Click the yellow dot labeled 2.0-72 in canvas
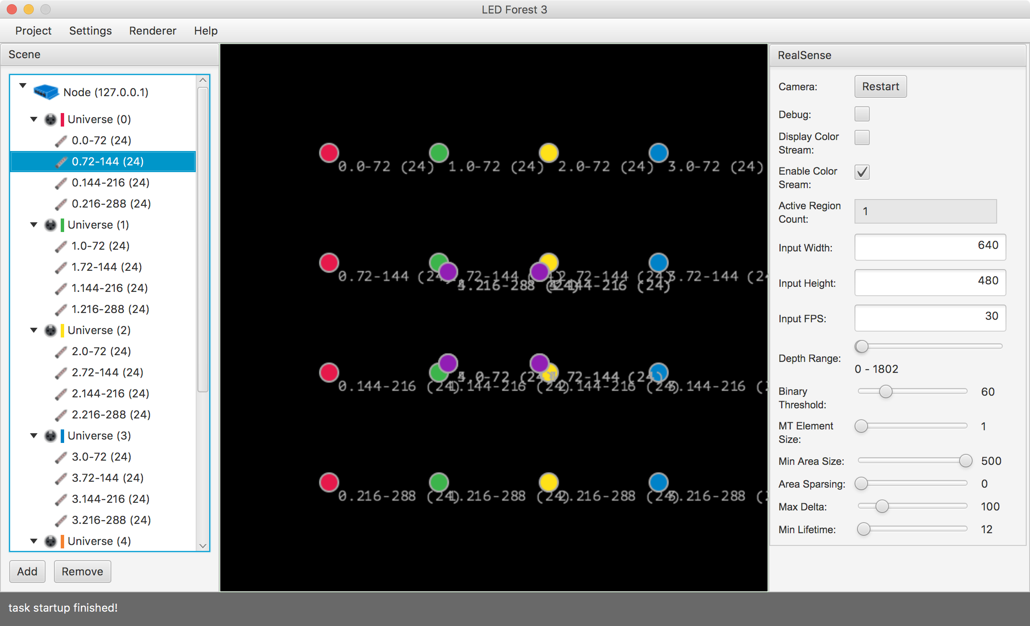Viewport: 1030px width, 626px height. coord(548,153)
